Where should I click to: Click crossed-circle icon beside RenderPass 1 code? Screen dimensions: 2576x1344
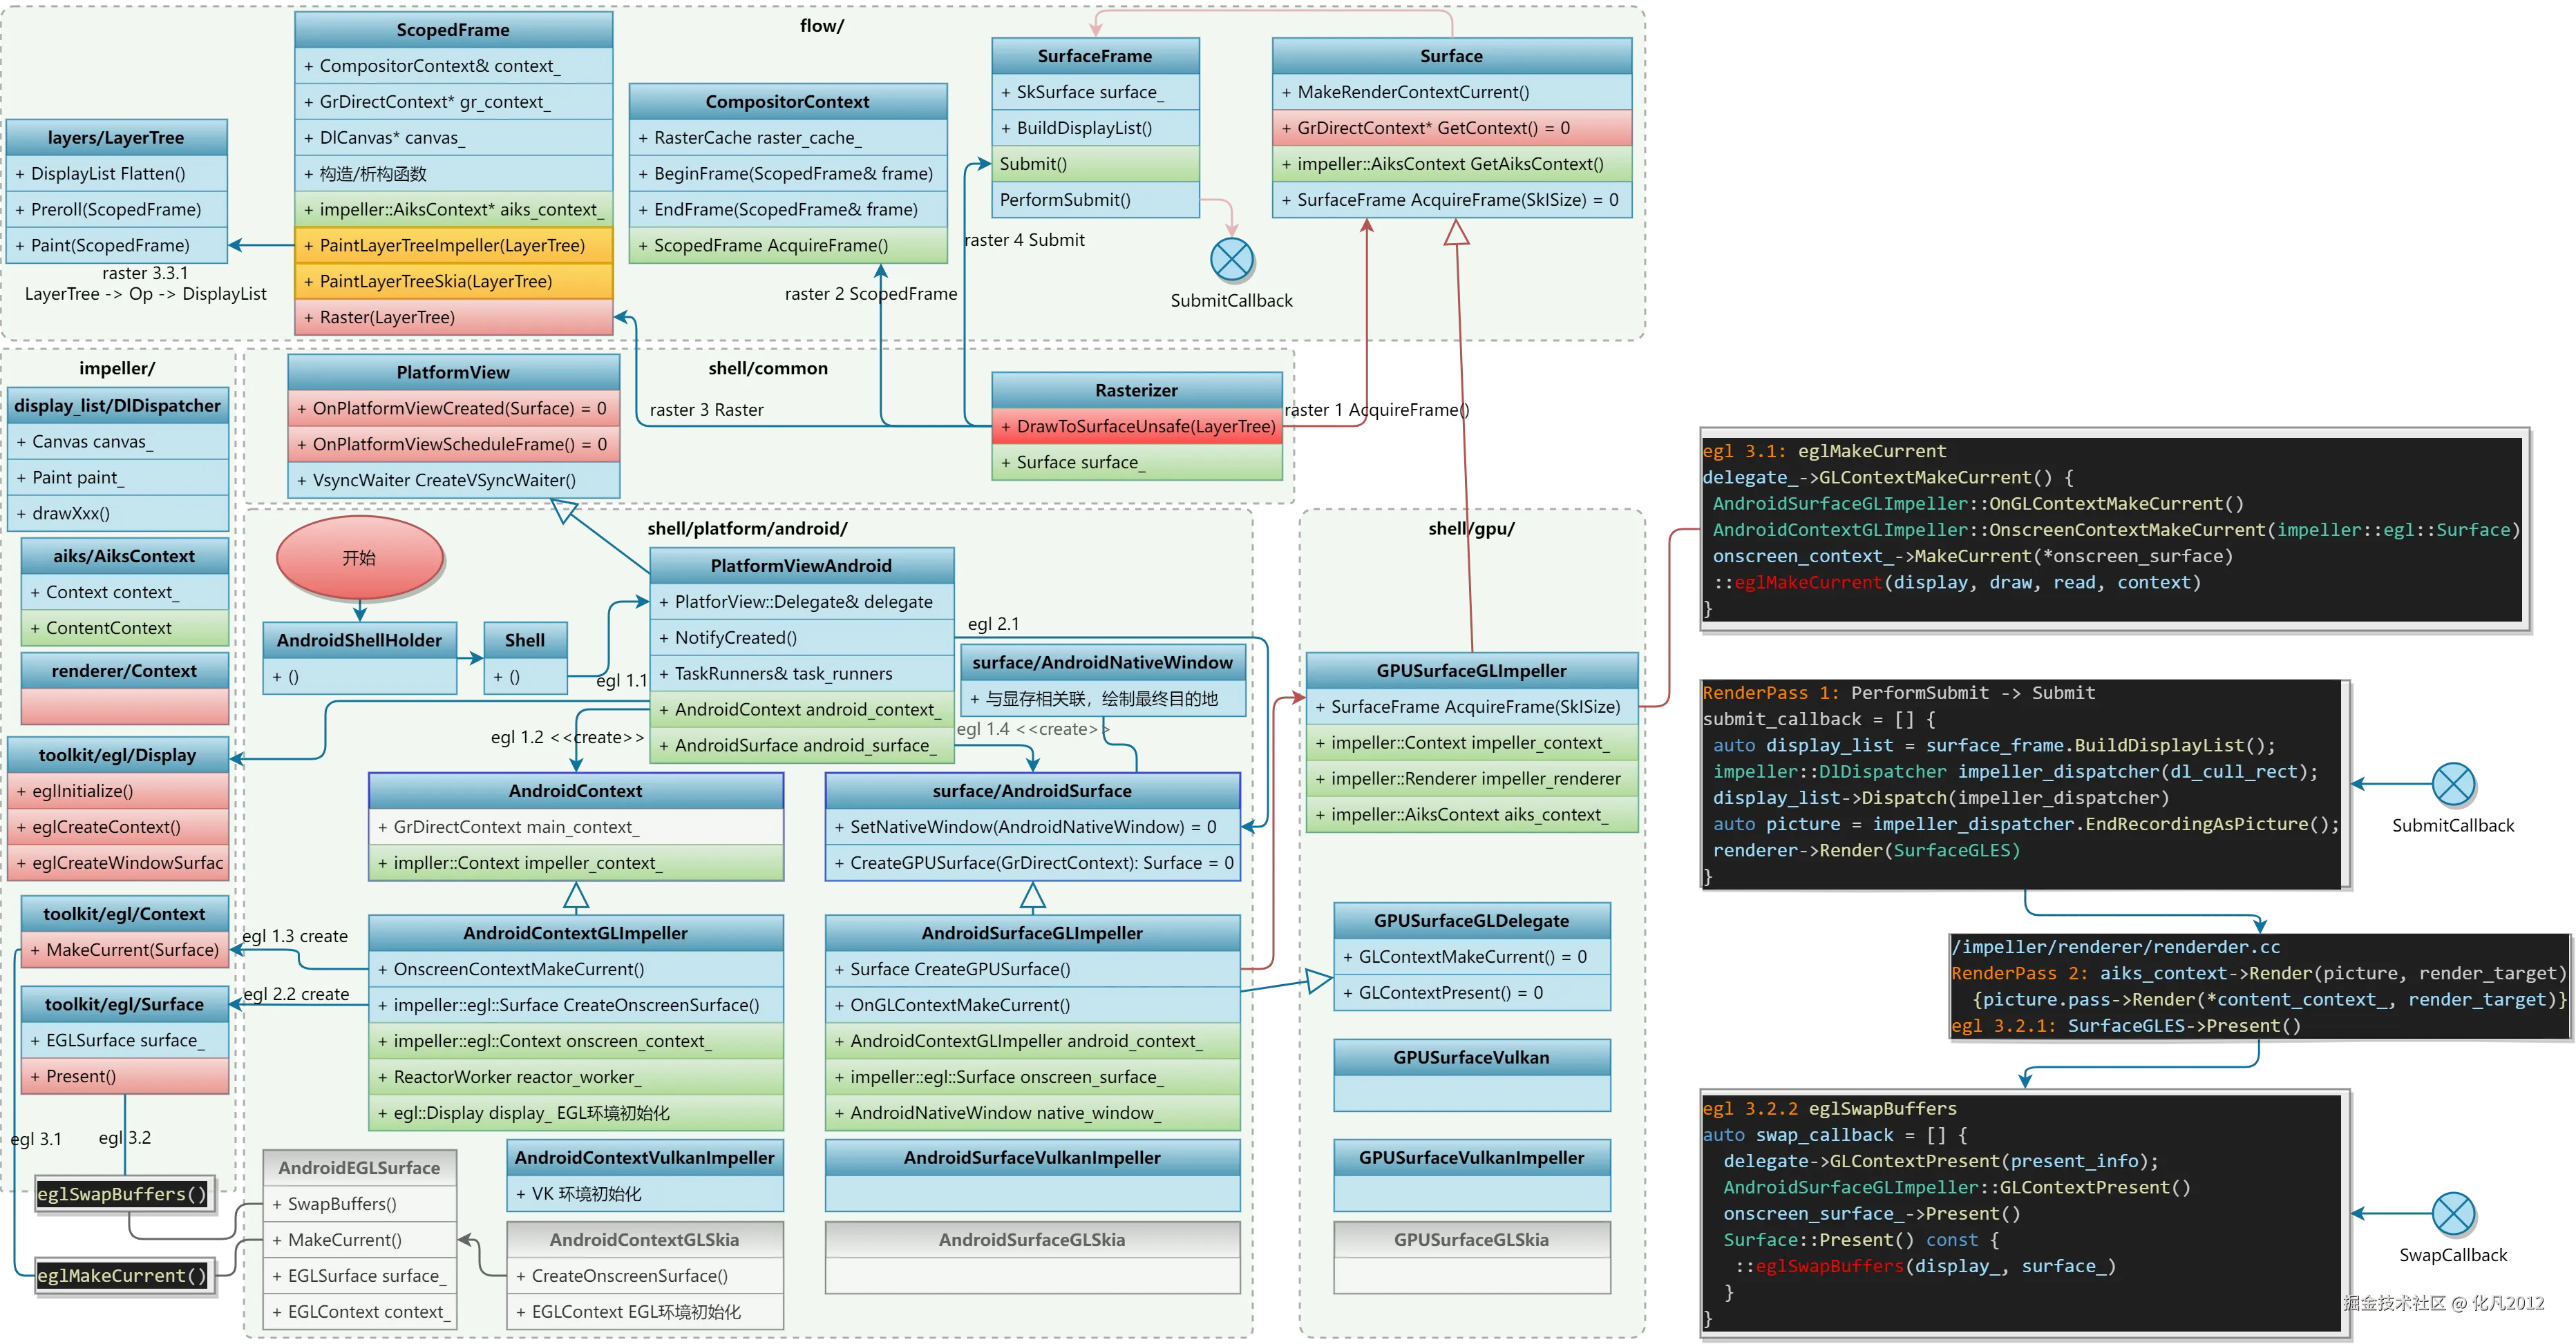pos(2452,783)
